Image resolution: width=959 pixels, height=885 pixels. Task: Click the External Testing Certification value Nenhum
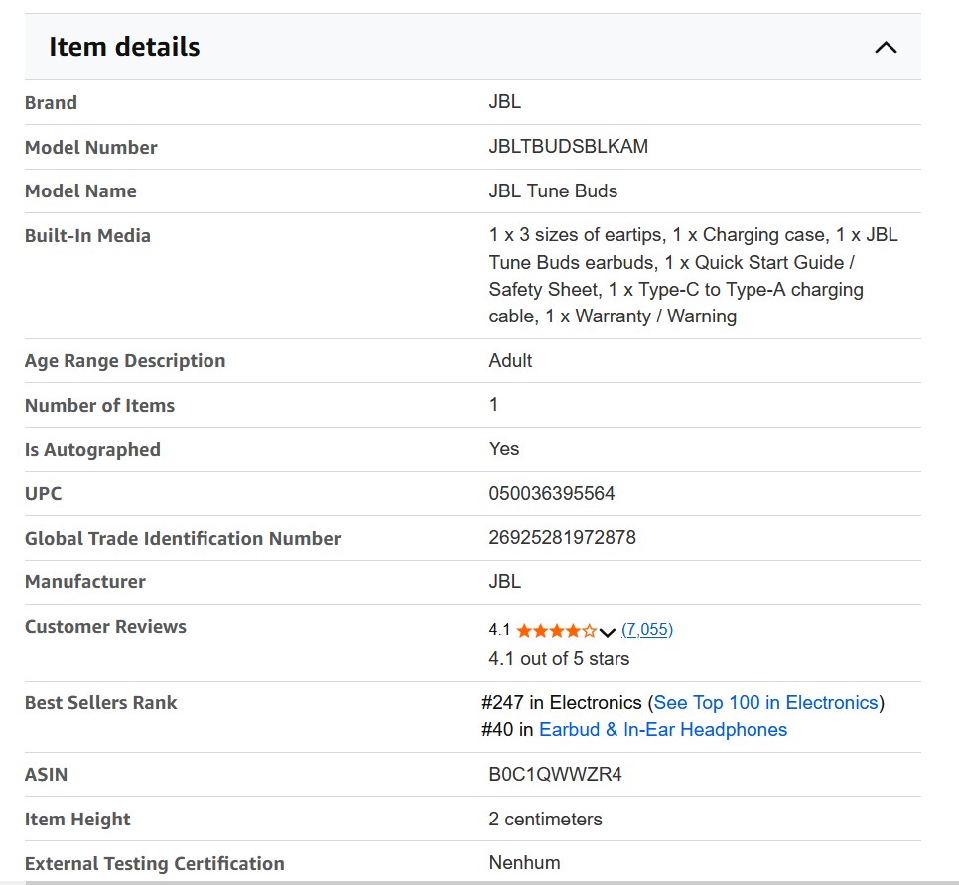[524, 863]
